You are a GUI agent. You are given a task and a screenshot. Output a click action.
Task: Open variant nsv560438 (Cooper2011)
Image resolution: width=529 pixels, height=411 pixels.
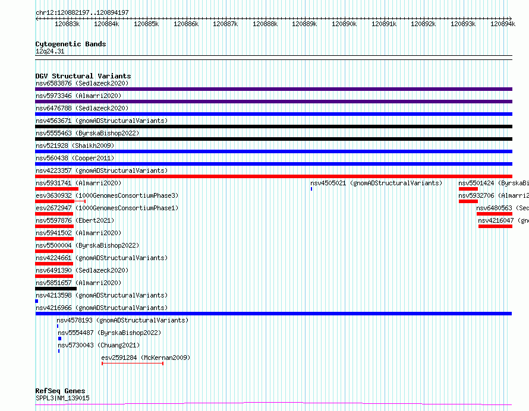[75, 158]
